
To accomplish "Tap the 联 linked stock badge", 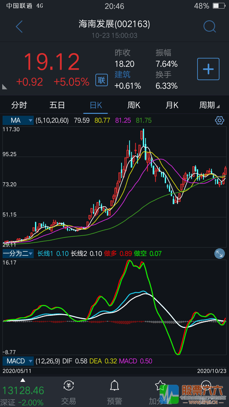I will [x=101, y=80].
